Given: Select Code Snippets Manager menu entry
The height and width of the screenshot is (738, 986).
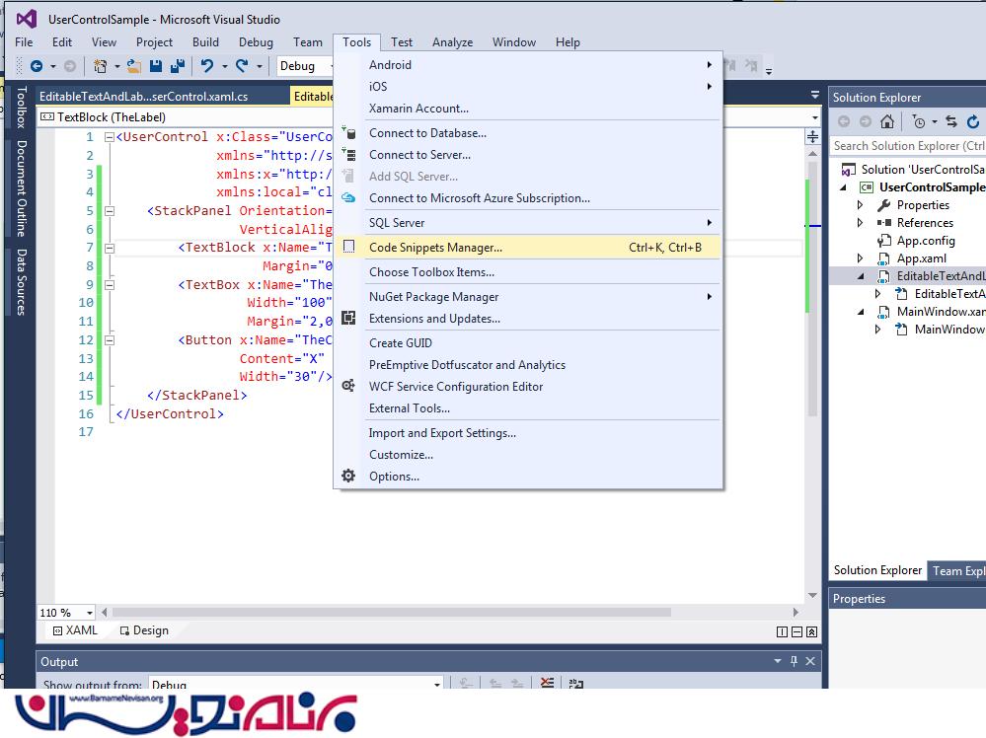Looking at the screenshot, I should tap(435, 248).
